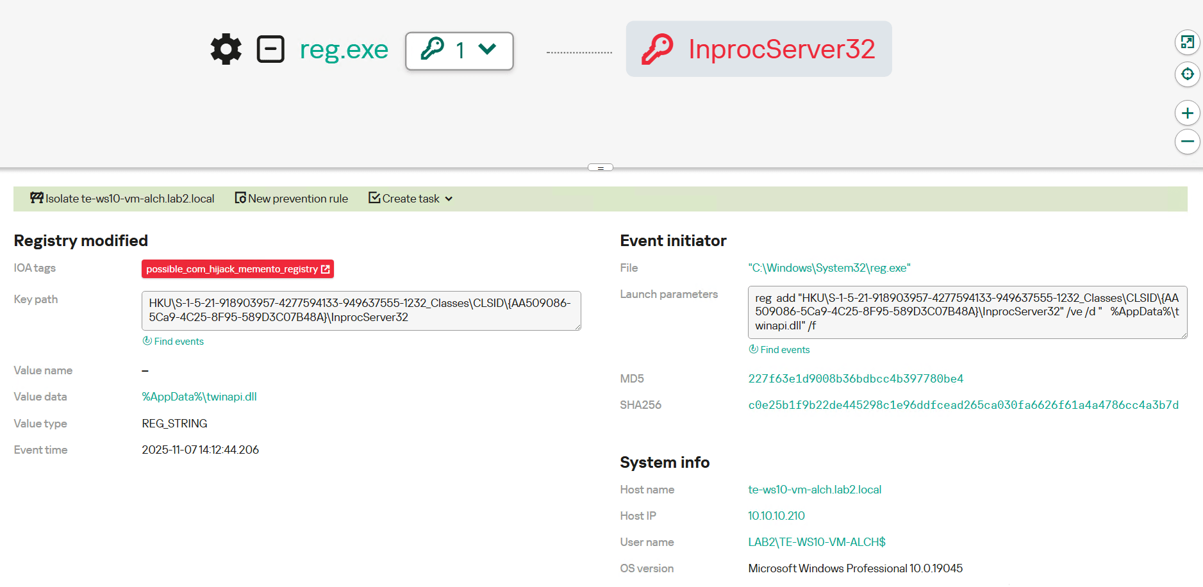The image size is (1203, 587).
Task: Click the reg.exe file path link
Action: tap(829, 268)
